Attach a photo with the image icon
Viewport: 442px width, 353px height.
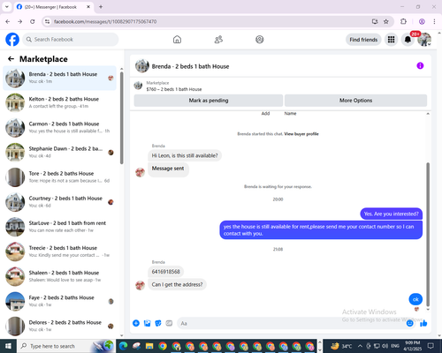point(147,323)
